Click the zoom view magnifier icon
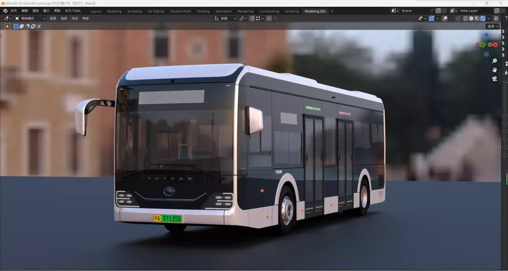508x271 pixels. pos(494,61)
